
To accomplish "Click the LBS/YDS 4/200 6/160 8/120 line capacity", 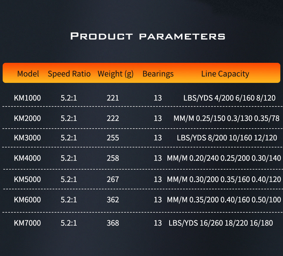I will (229, 98).
